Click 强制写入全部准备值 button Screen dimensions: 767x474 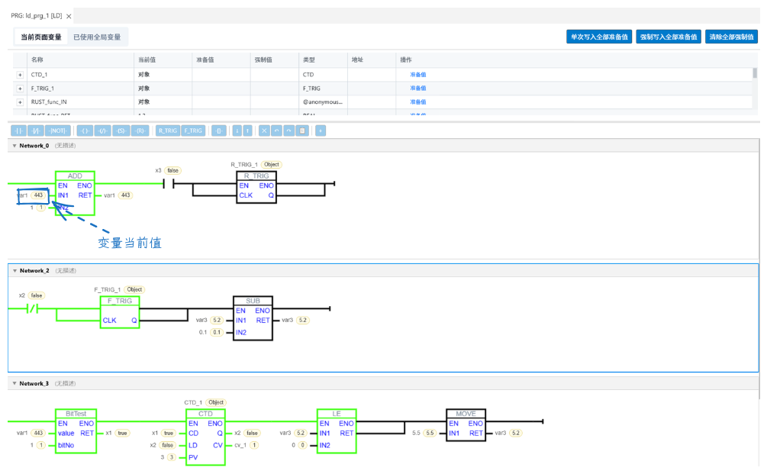(x=669, y=37)
